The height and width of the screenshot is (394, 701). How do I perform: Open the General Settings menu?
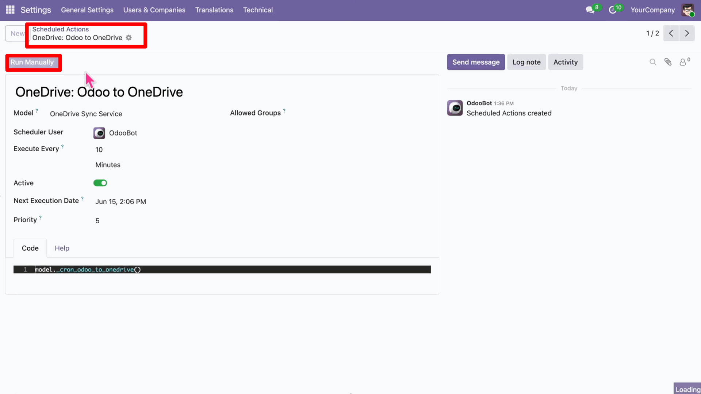pyautogui.click(x=87, y=10)
